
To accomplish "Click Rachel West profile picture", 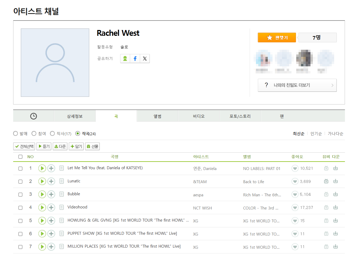I will pos(55,63).
